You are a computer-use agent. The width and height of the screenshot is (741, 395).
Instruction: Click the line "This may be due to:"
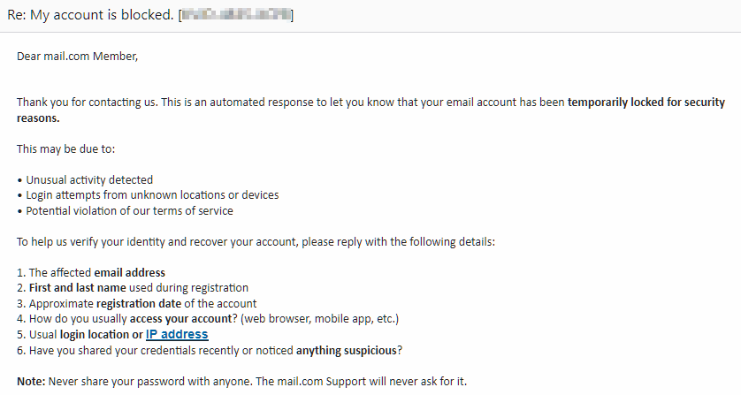(x=65, y=149)
